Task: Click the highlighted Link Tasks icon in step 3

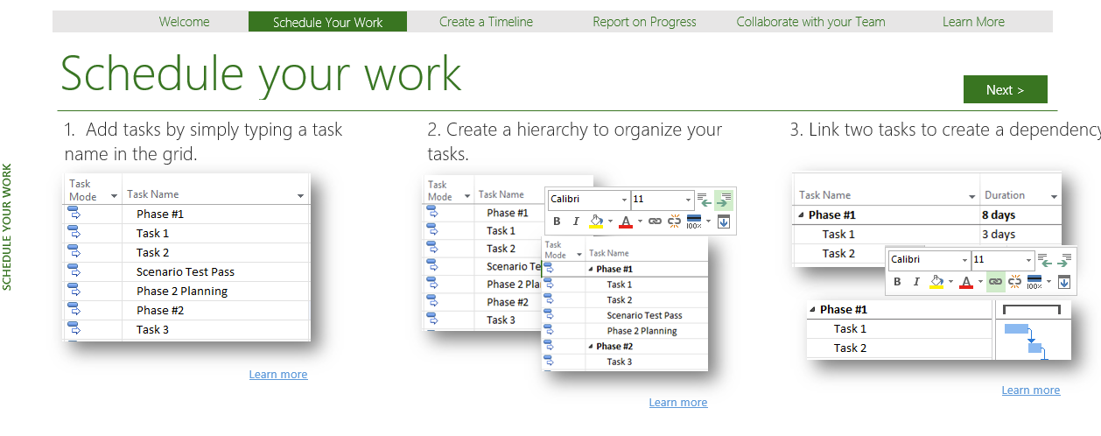Action: coord(995,282)
